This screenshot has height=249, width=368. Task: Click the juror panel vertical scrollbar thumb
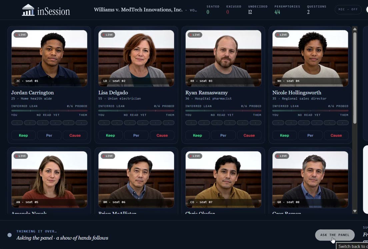355,78
